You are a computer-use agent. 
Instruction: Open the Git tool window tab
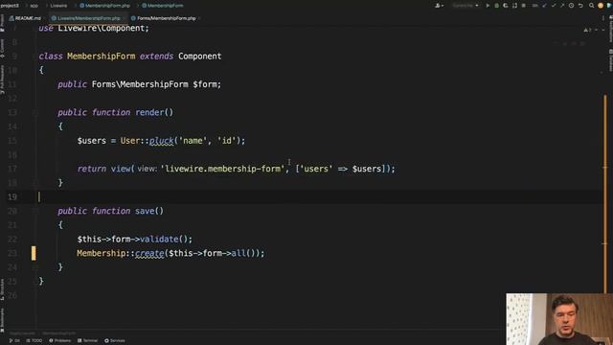point(14,341)
